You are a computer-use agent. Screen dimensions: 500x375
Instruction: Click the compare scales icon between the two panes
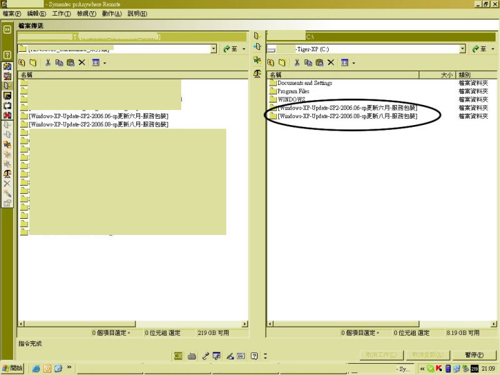(257, 73)
